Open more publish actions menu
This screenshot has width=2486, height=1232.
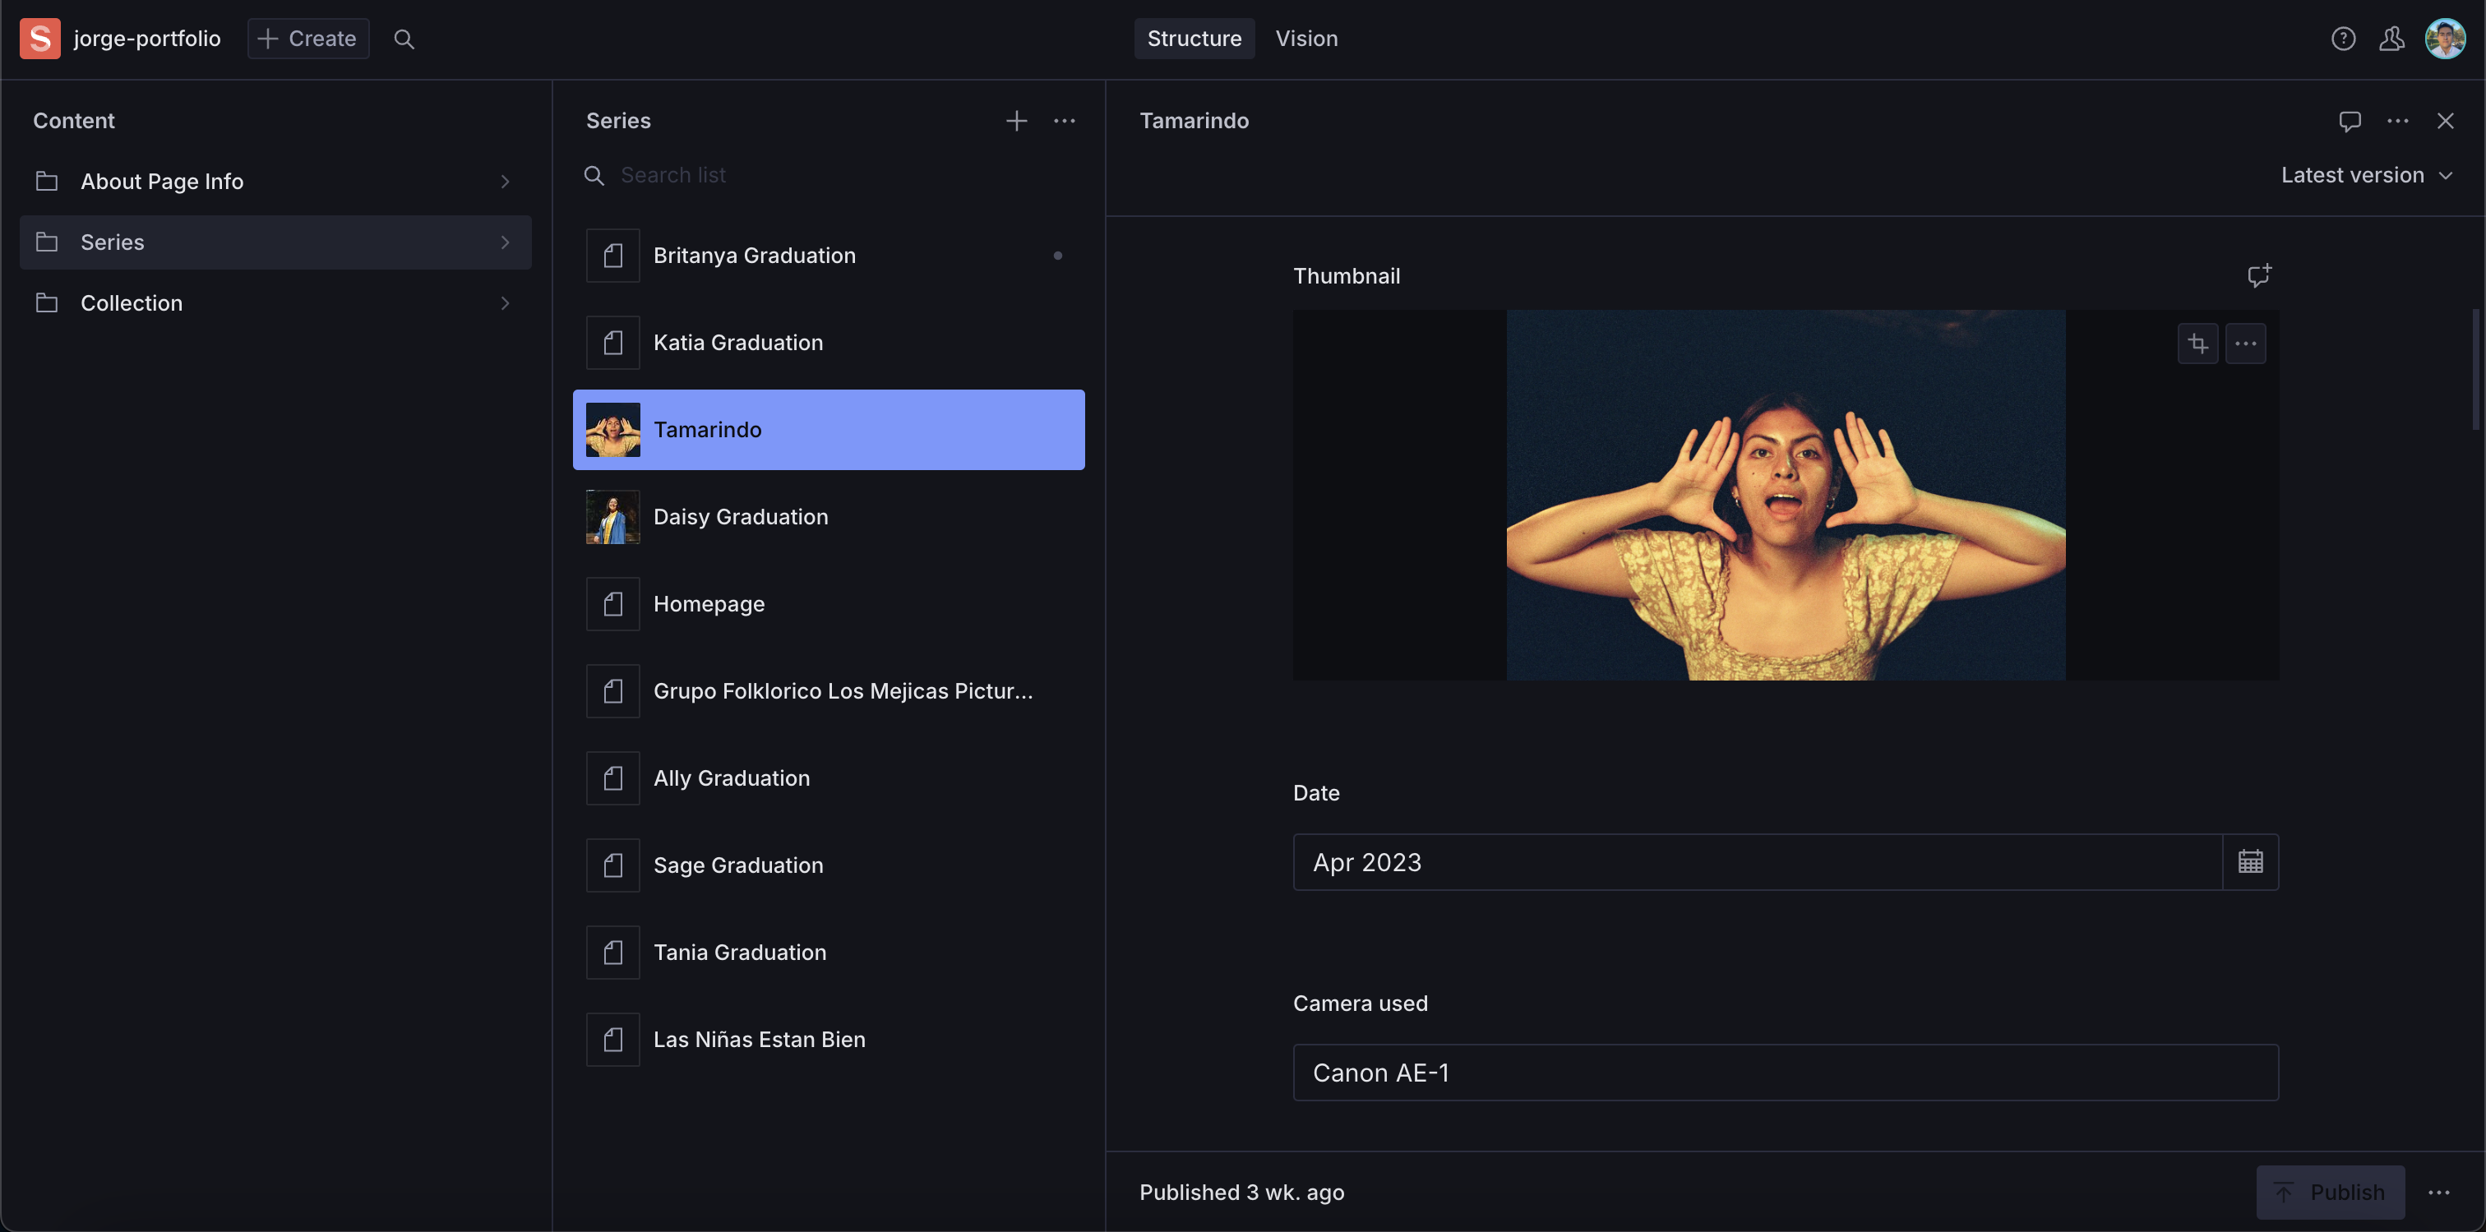point(2437,1193)
